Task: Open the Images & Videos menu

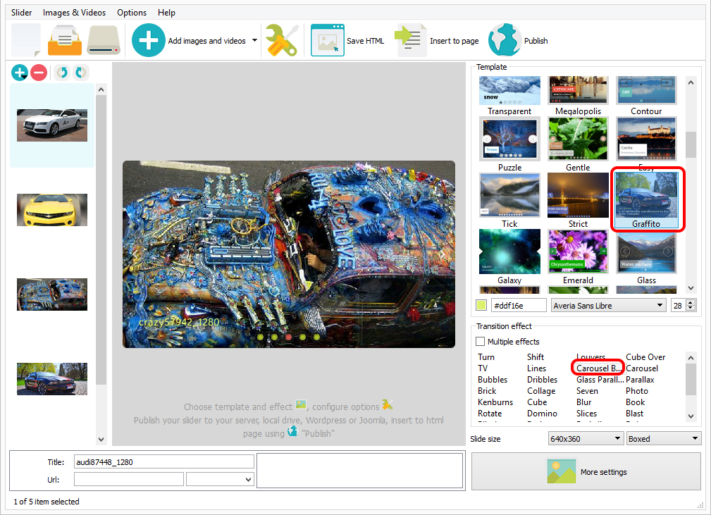Action: pyautogui.click(x=74, y=12)
